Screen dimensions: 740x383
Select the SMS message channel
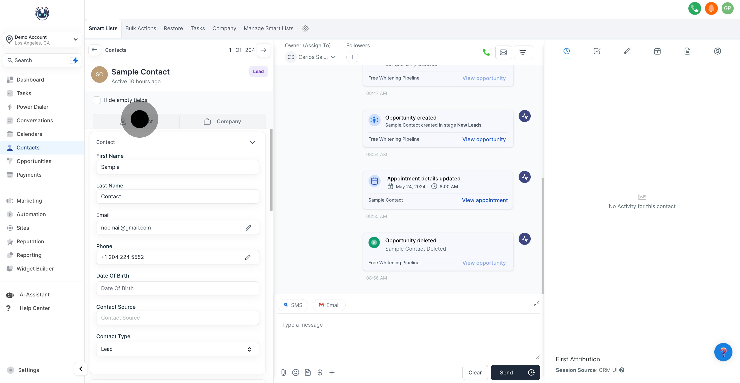[x=293, y=305]
